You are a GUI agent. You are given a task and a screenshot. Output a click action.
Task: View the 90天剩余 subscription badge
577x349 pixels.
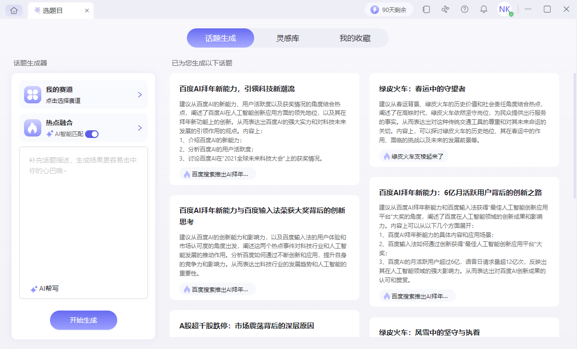click(x=389, y=9)
